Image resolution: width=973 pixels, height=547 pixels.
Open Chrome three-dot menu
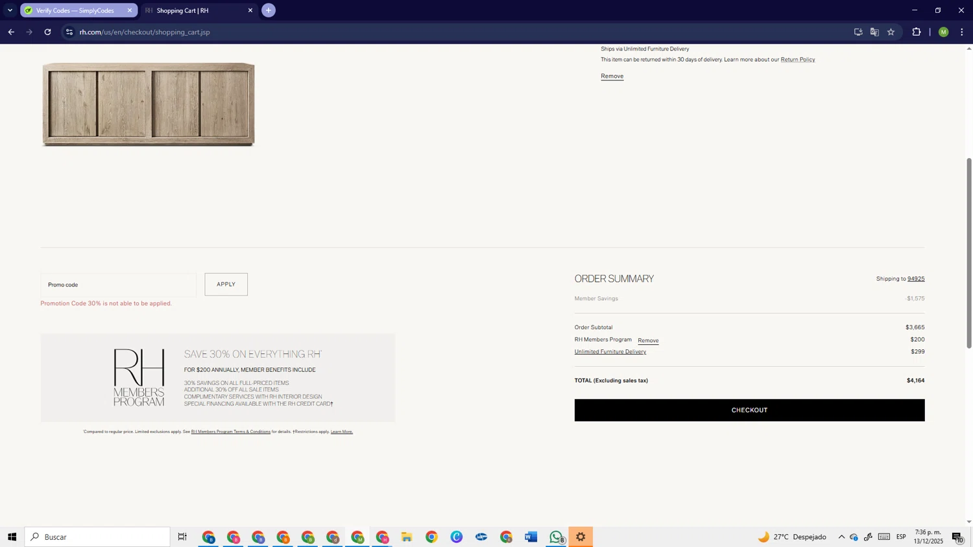tap(962, 32)
